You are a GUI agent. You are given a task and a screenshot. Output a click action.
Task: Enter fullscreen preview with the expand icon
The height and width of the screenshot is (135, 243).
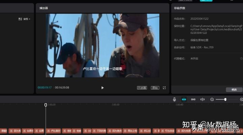[x=164, y=88]
